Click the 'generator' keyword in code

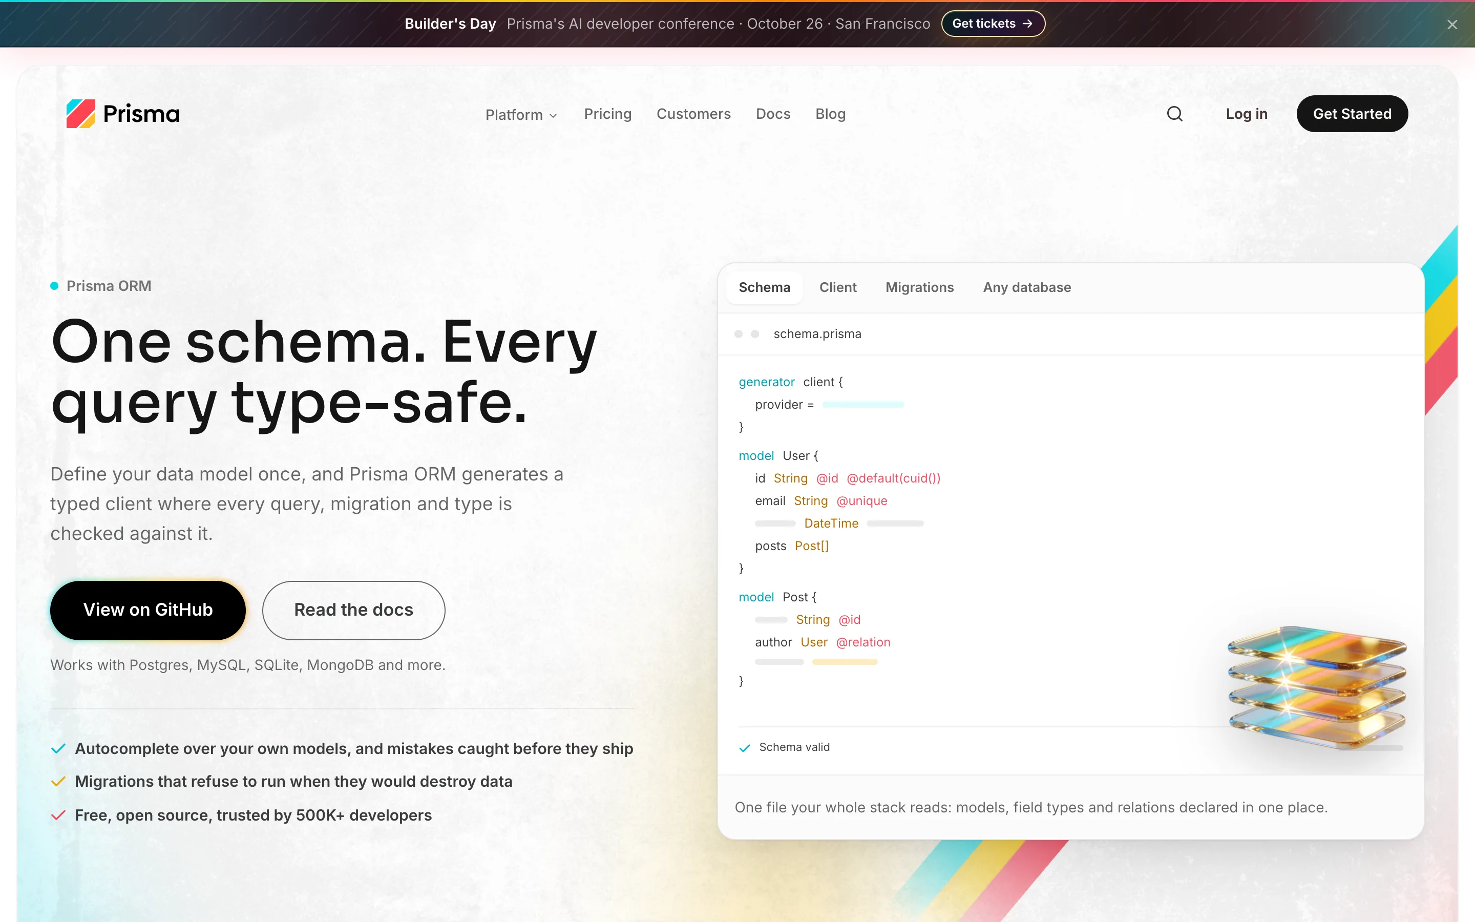coord(766,382)
